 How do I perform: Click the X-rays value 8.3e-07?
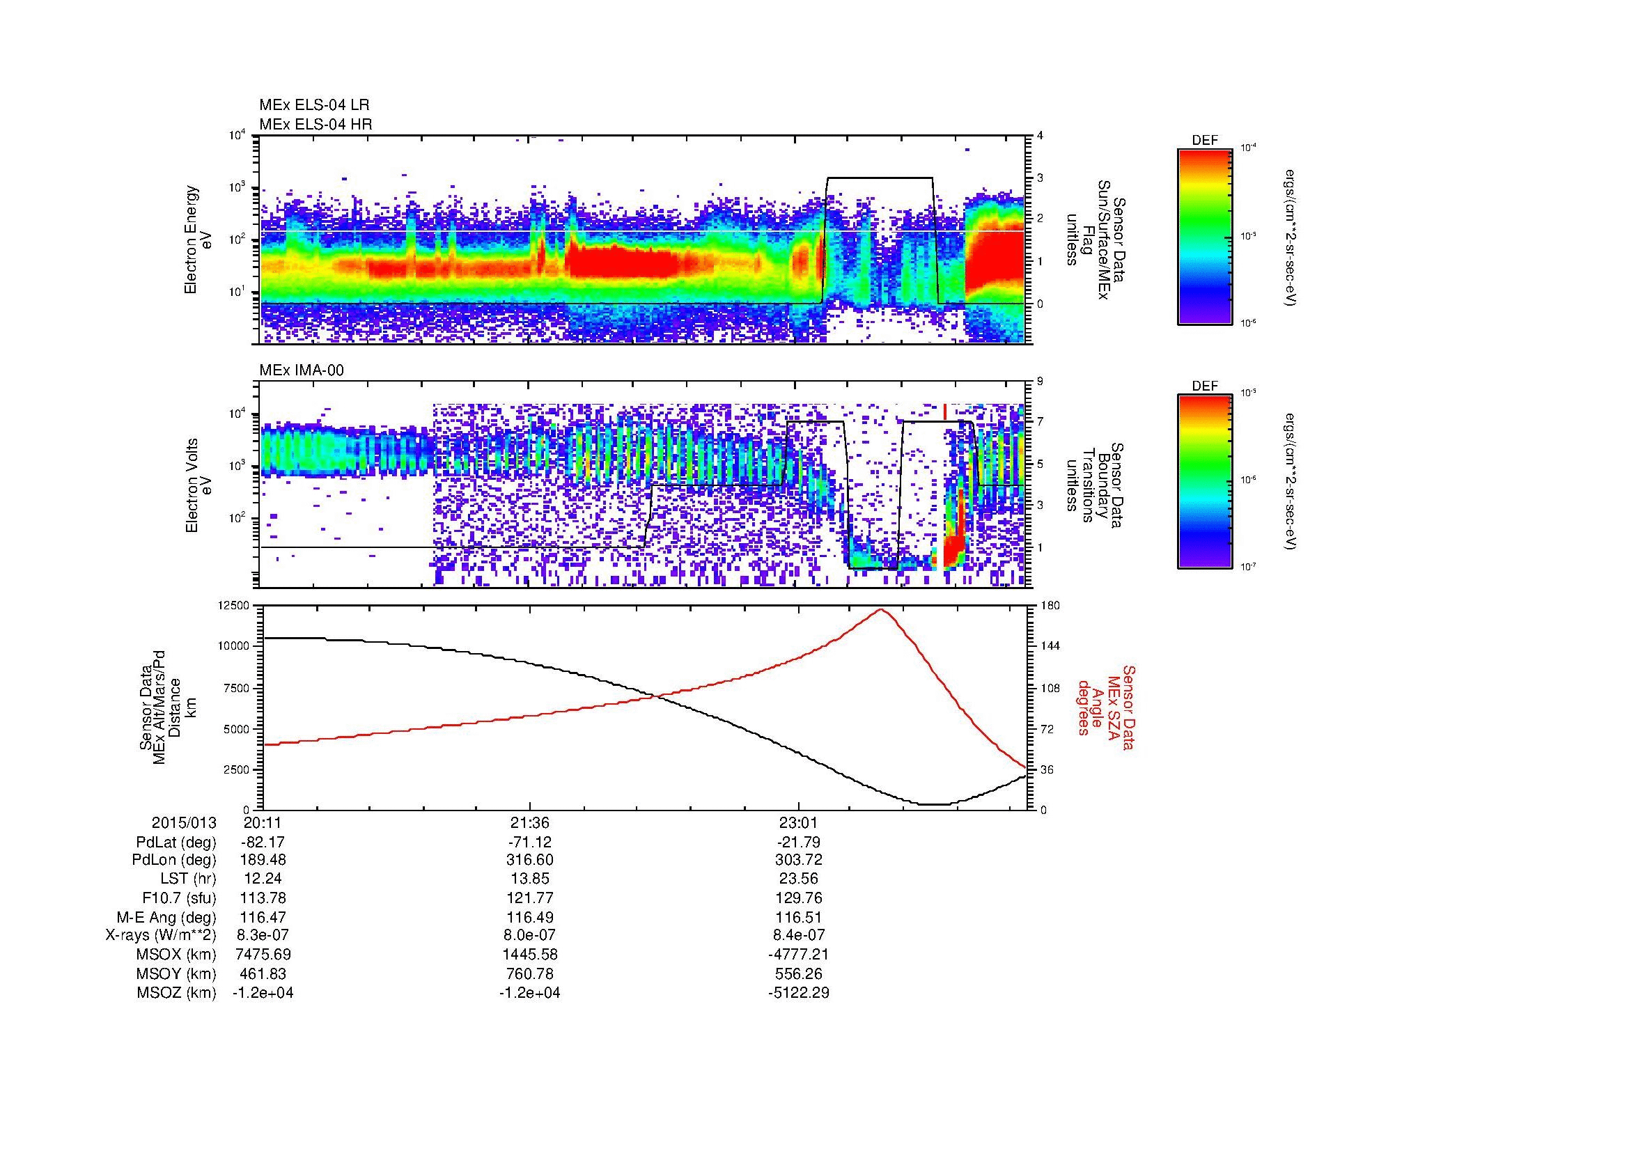pyautogui.click(x=263, y=936)
